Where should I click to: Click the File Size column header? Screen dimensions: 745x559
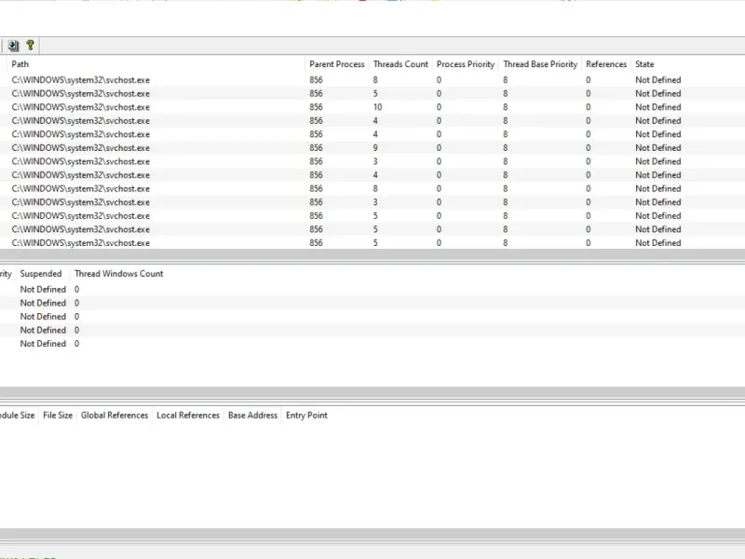58,416
